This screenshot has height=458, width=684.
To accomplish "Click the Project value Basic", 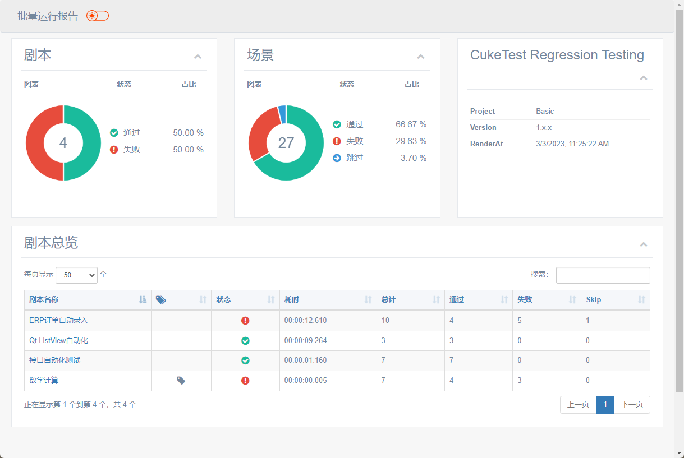I will (545, 112).
